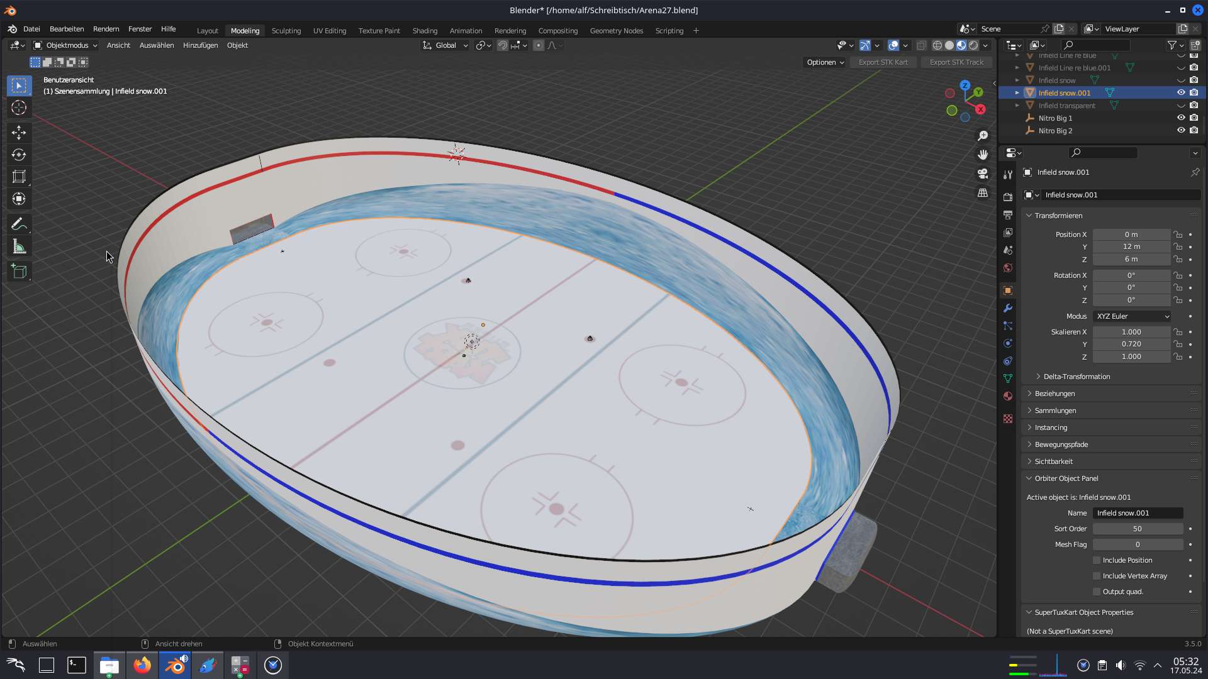Enable the Include Position checkbox

coord(1097,560)
